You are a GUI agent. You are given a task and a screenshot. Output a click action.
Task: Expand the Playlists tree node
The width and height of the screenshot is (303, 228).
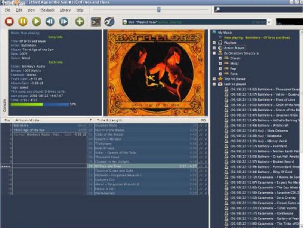click(214, 43)
